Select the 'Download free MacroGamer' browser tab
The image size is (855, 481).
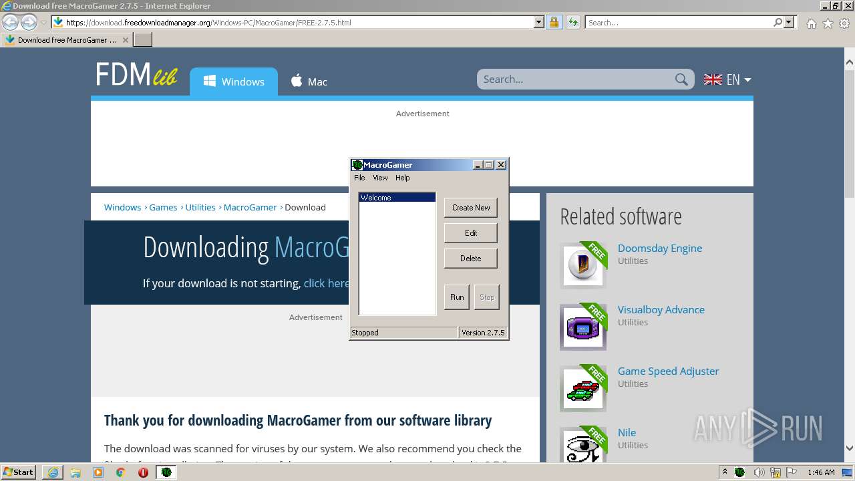click(66, 40)
